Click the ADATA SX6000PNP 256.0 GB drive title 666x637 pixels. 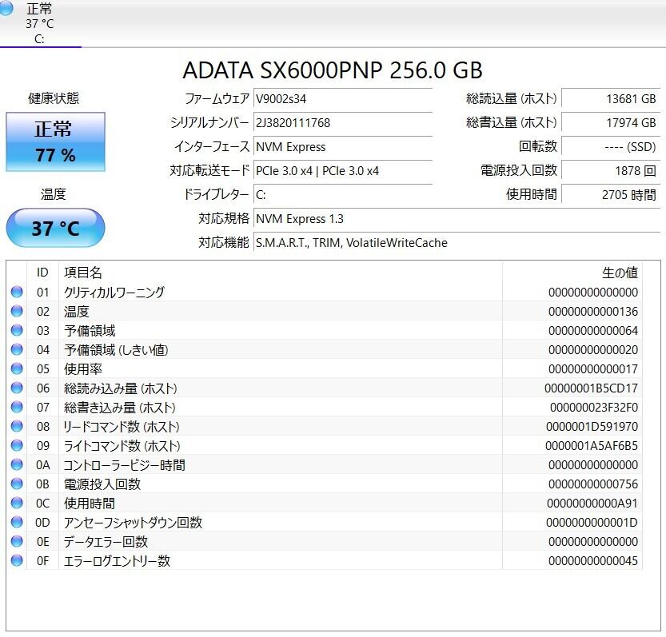tap(333, 70)
